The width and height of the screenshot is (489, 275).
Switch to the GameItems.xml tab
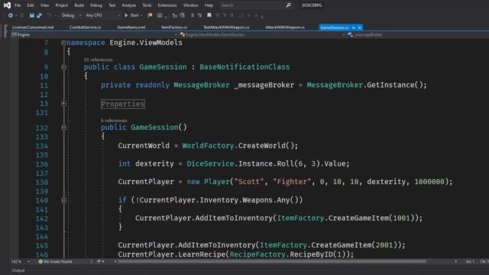coord(131,27)
